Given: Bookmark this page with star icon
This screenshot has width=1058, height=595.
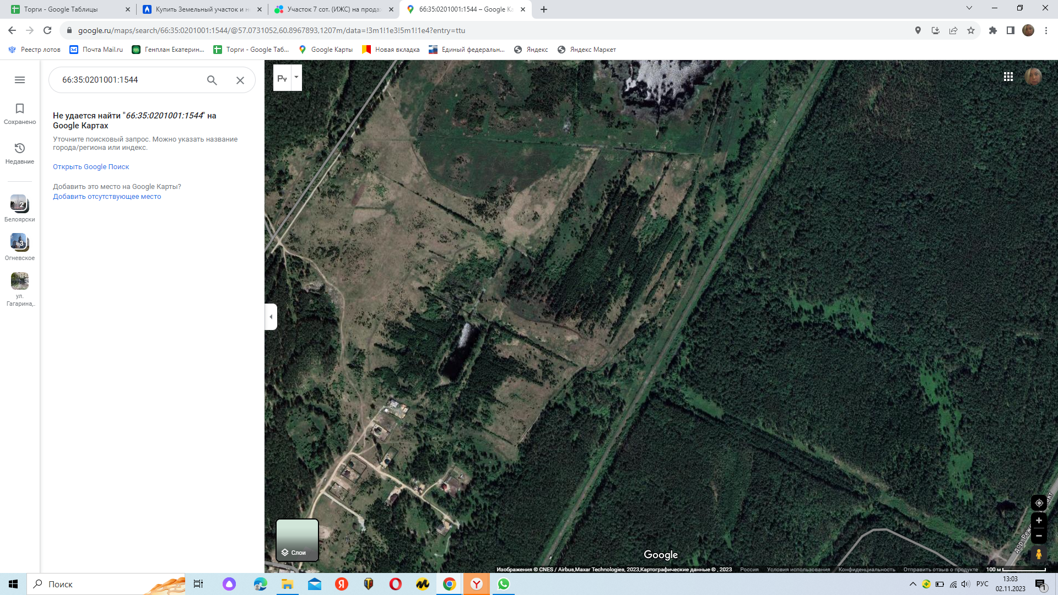Looking at the screenshot, I should 971,30.
